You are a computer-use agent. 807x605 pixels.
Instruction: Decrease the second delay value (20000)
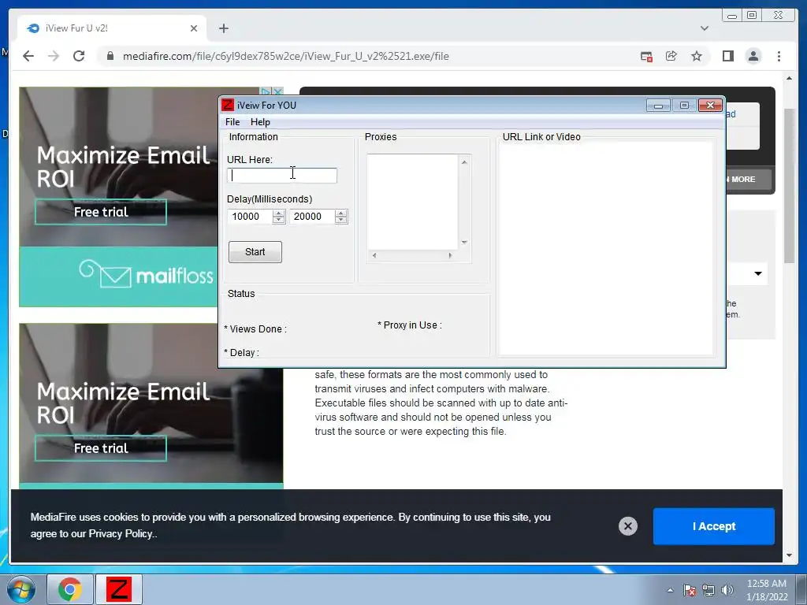click(340, 221)
